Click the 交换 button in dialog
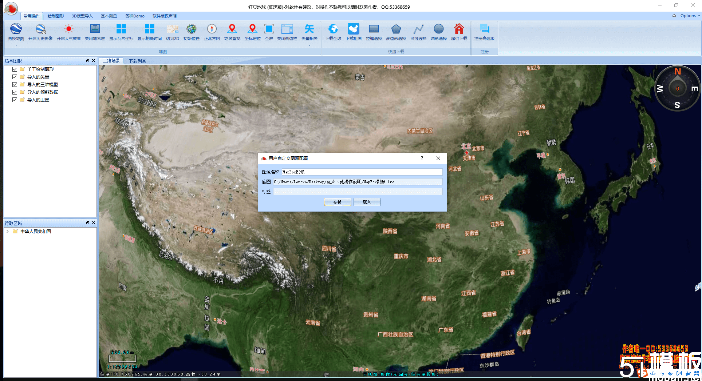The height and width of the screenshot is (381, 702). [338, 202]
